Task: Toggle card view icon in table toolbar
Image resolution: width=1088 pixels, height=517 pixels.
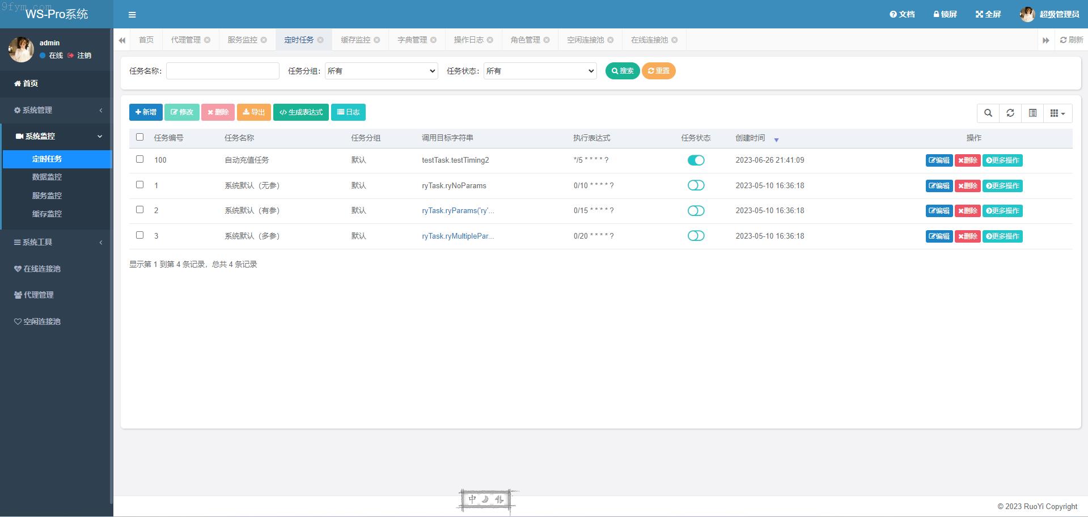Action: tap(1032, 113)
